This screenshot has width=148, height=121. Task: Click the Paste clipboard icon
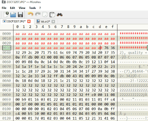click(52, 14)
